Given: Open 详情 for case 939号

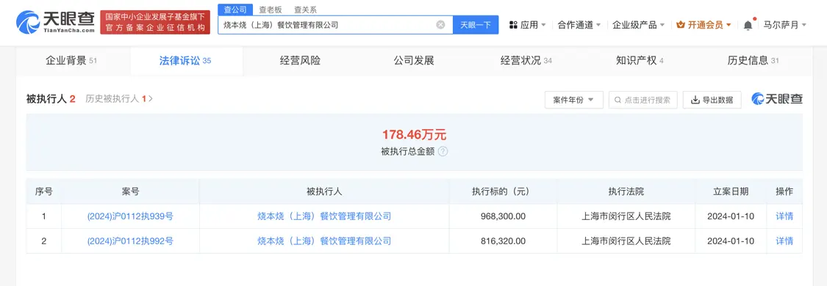Looking at the screenshot, I should point(784,216).
